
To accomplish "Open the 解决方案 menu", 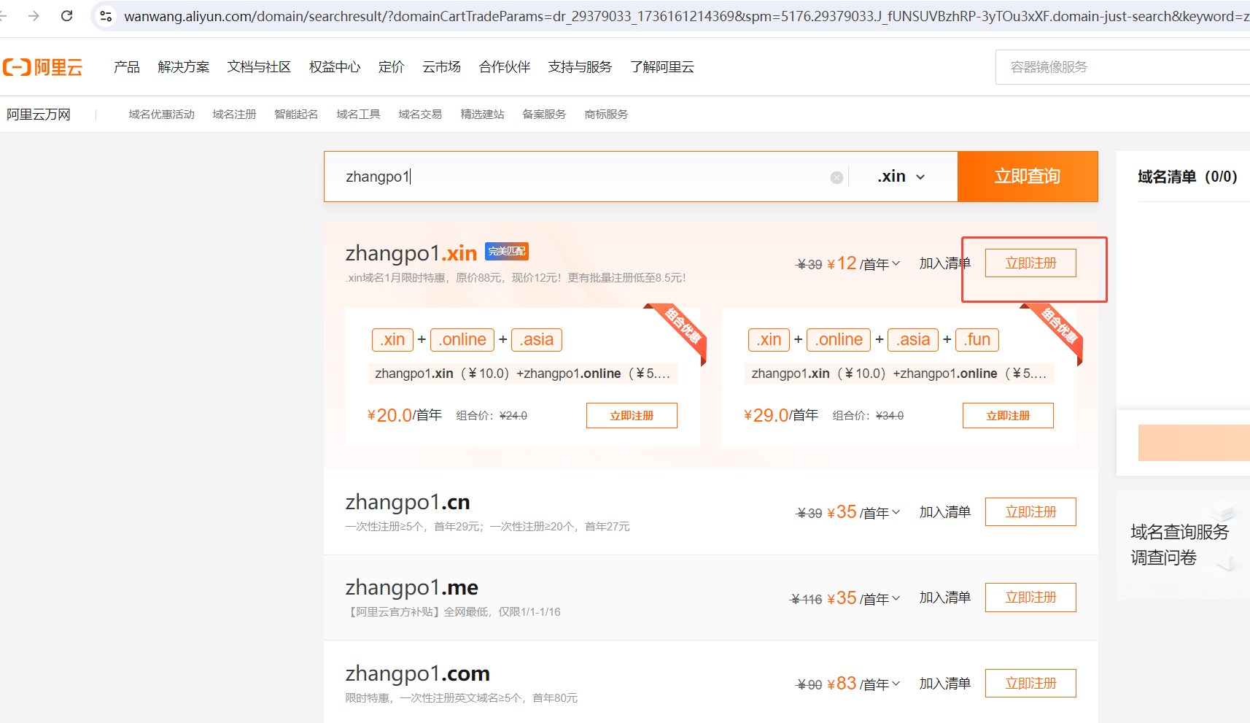I will 184,67.
